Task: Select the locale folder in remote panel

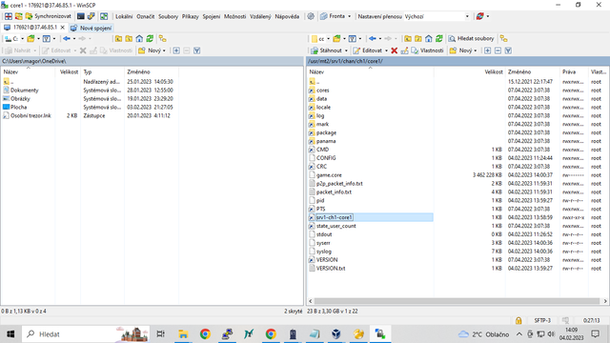Action: point(323,107)
